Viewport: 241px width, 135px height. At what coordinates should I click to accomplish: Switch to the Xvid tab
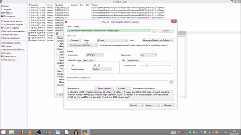(85, 60)
